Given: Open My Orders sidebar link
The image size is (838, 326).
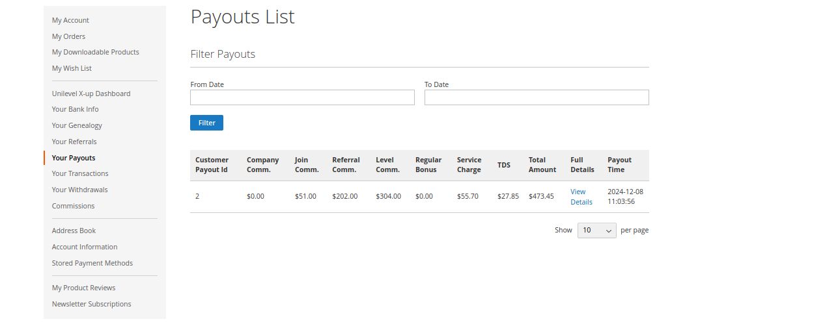Looking at the screenshot, I should 68,36.
